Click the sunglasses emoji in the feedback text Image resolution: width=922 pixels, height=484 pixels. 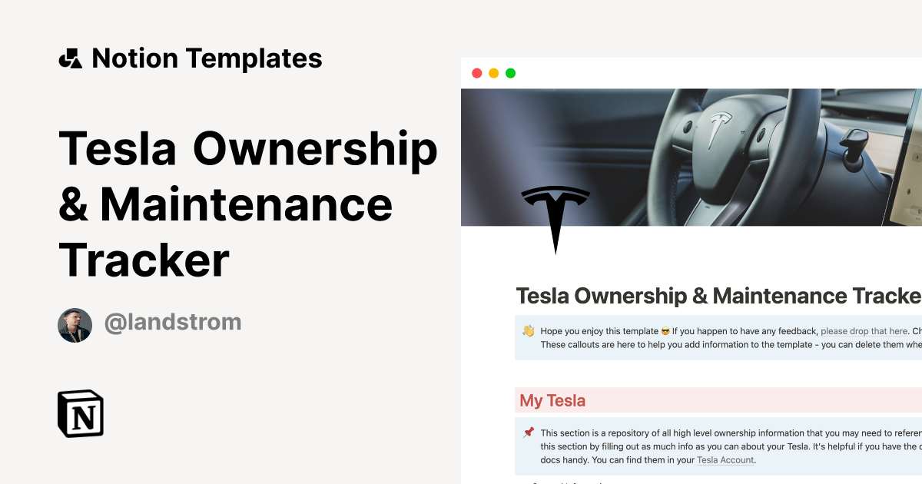pos(664,331)
